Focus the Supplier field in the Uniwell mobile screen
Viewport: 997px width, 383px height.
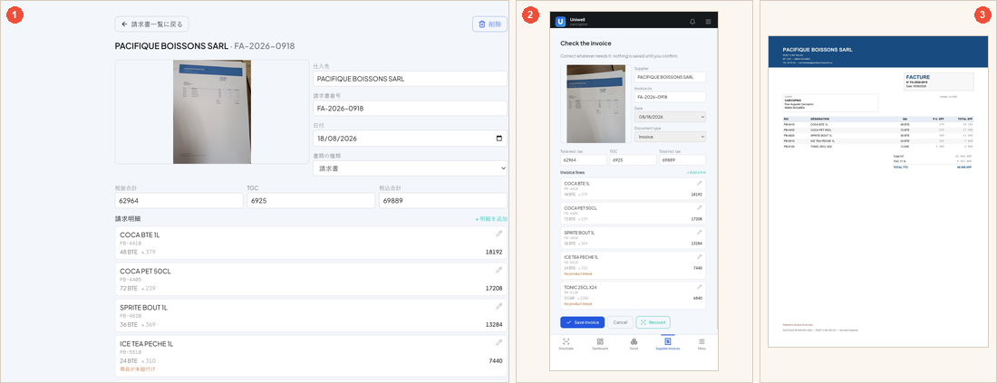coord(670,77)
